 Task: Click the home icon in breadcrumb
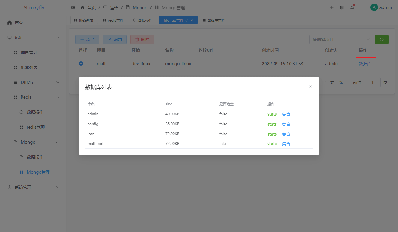coord(82,7)
